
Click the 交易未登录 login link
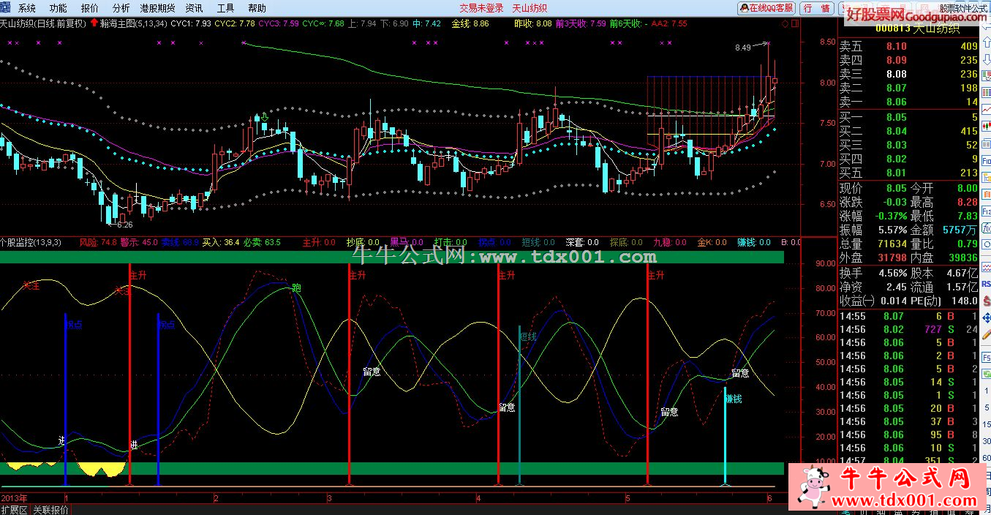(481, 8)
